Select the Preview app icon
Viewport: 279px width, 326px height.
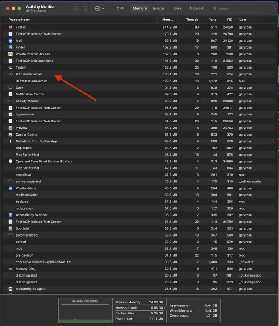pos(10,128)
